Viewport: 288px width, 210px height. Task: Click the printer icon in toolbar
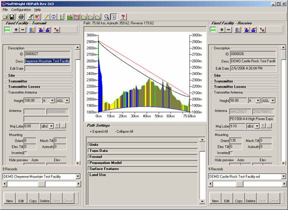coord(21,17)
